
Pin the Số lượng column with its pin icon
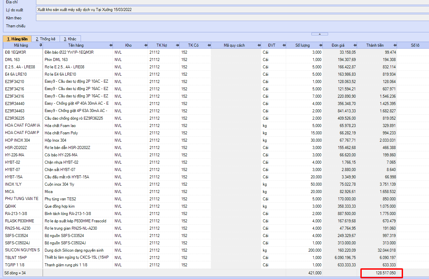tap(320, 45)
